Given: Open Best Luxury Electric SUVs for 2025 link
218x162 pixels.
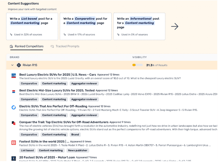Looking at the screenshot, I should point(58,75).
